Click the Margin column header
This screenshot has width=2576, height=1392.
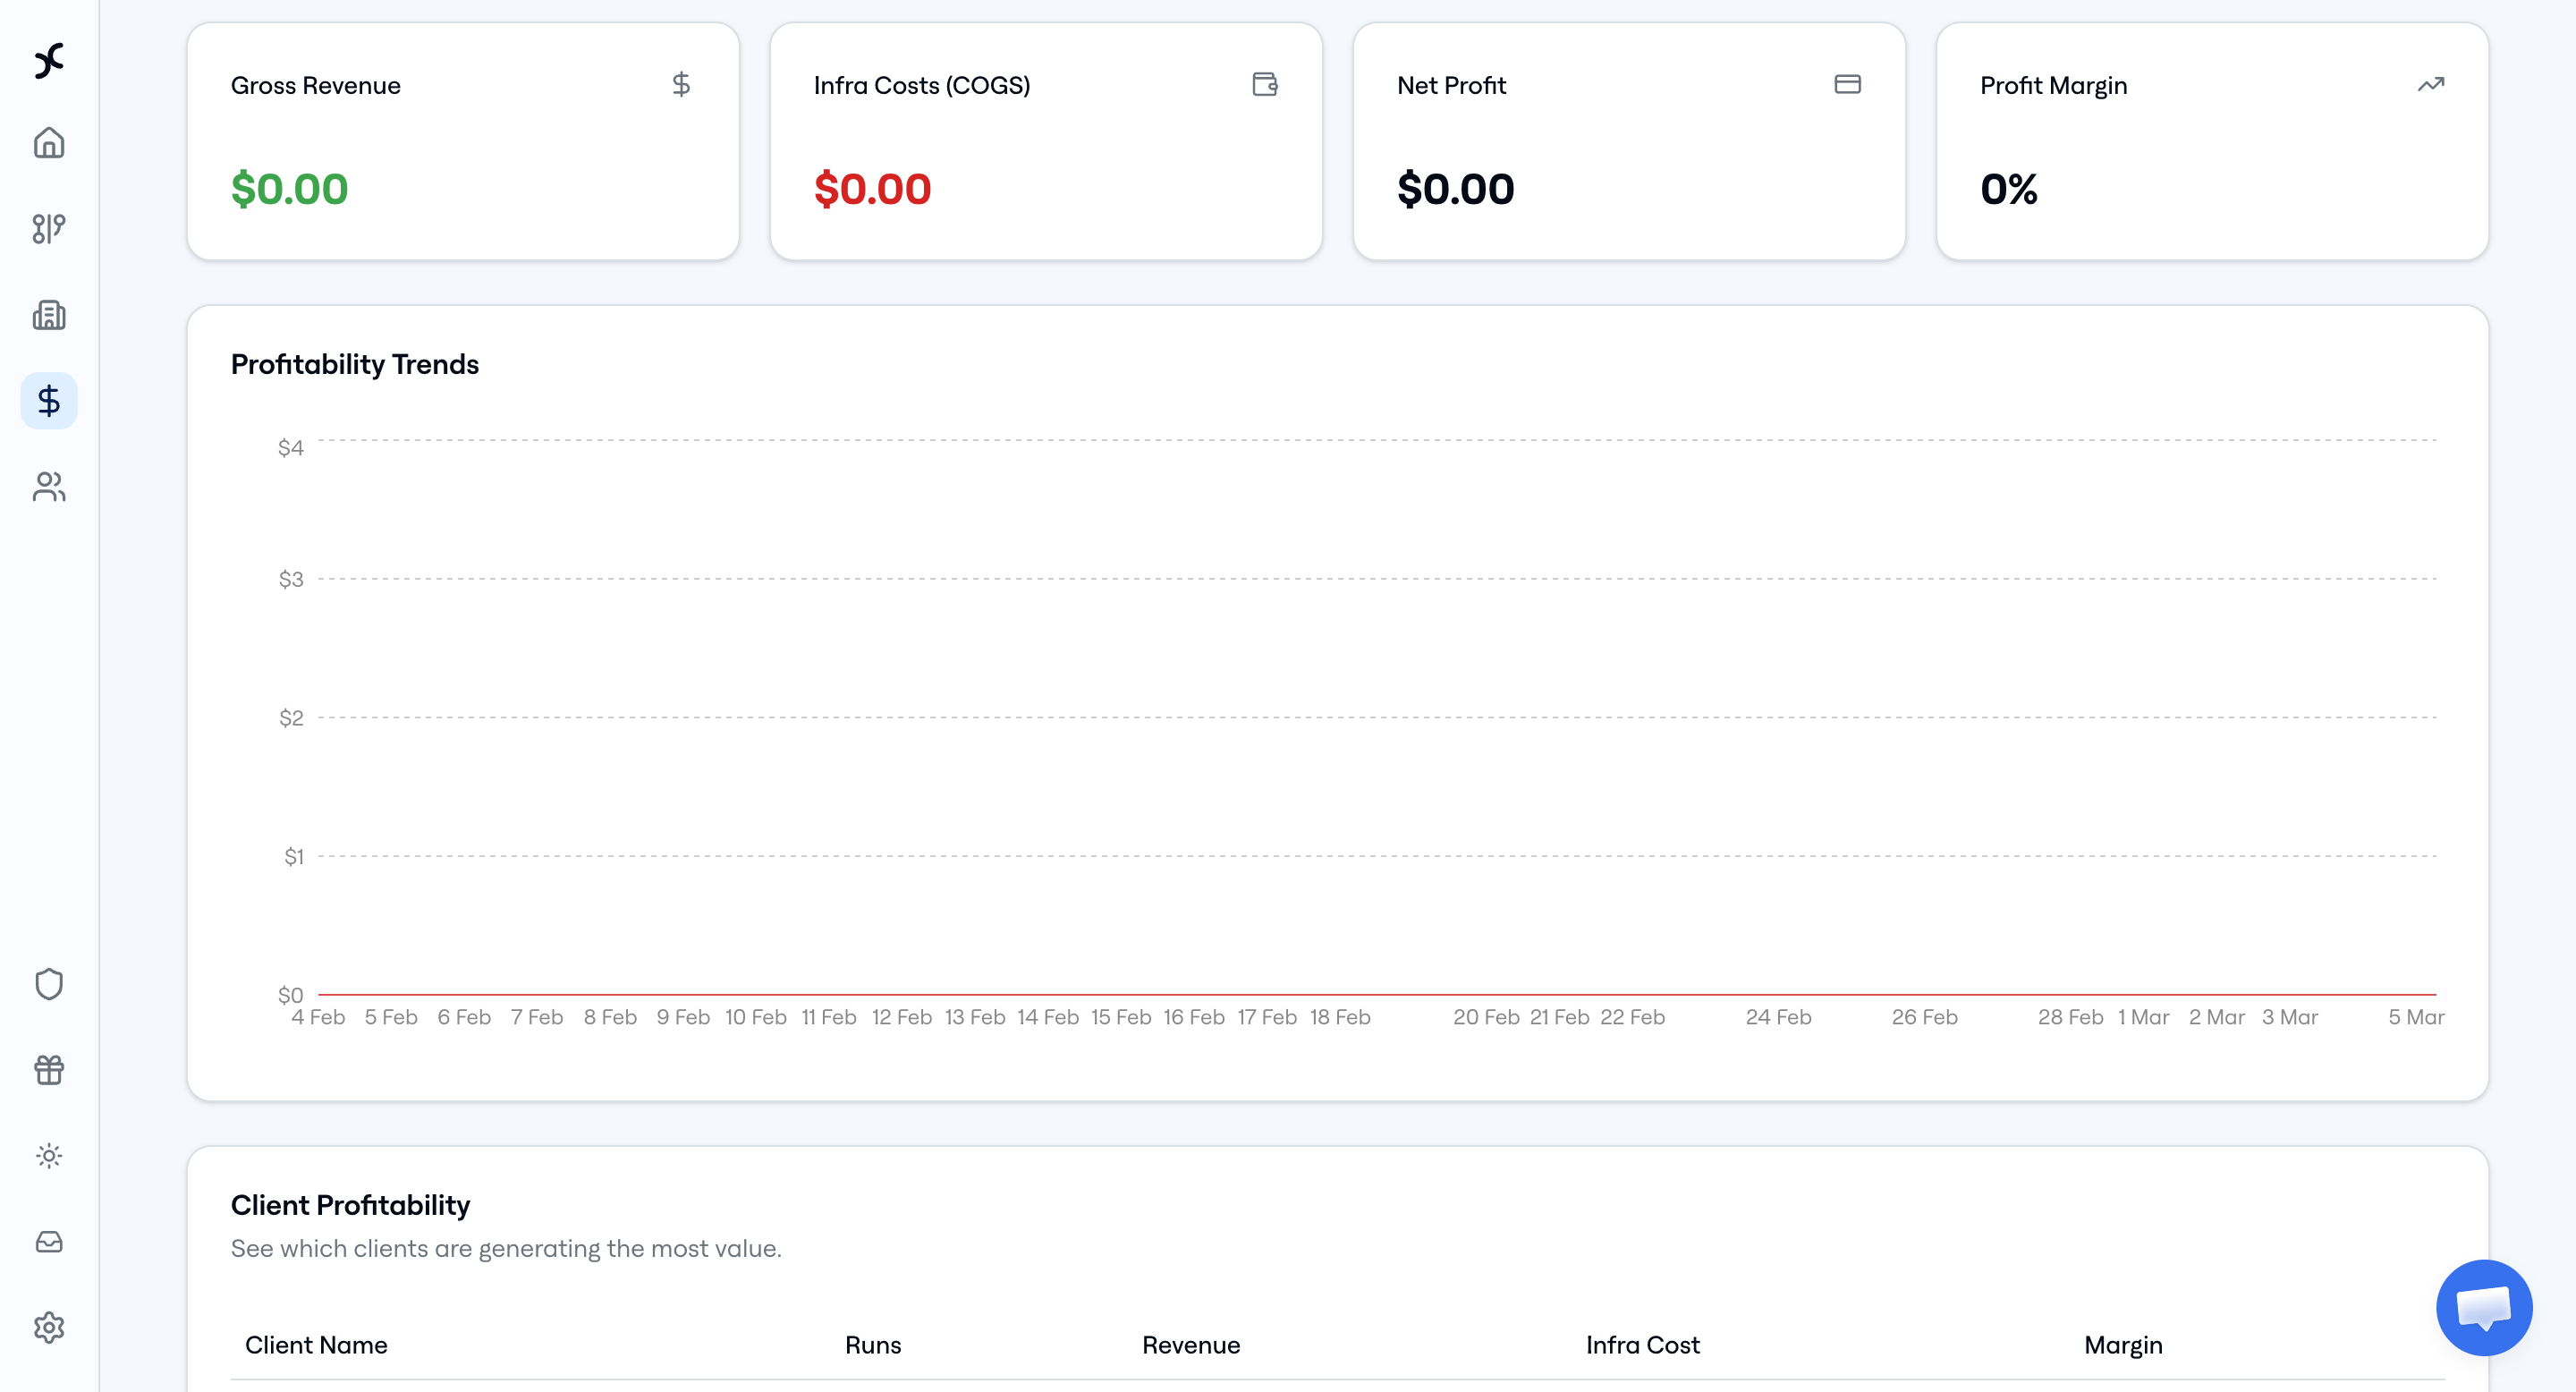click(2122, 1345)
